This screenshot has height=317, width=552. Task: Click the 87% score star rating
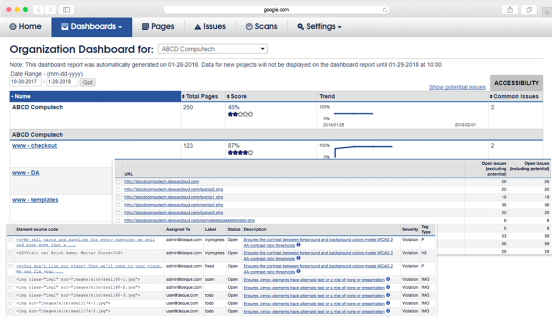point(241,153)
